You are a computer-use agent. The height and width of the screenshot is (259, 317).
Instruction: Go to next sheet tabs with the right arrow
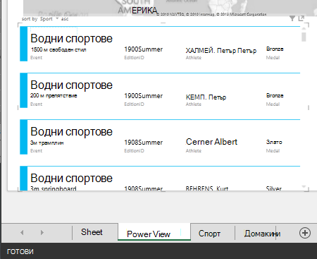coord(42,232)
